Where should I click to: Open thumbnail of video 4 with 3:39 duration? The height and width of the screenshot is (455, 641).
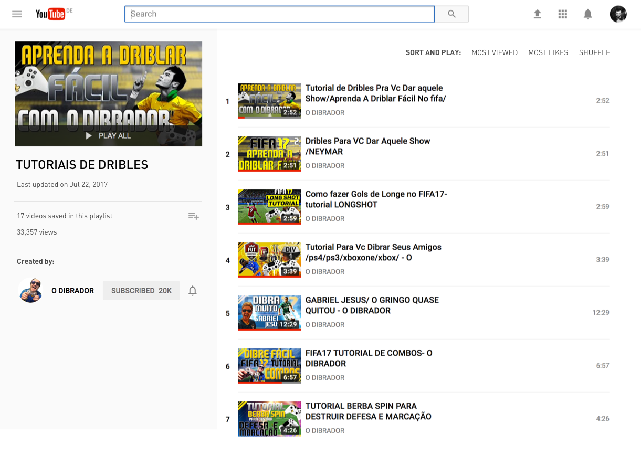(269, 260)
